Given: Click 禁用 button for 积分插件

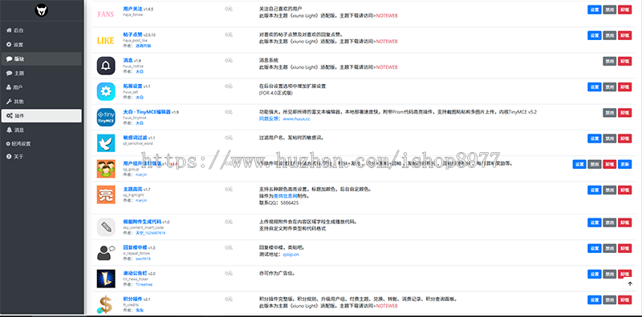Looking at the screenshot, I should tap(610, 300).
